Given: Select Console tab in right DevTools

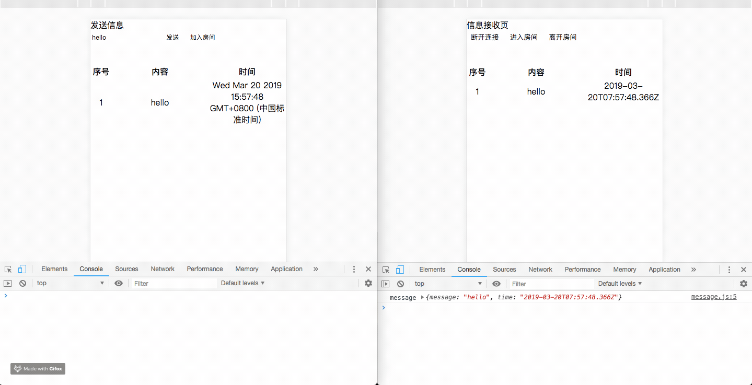Looking at the screenshot, I should (469, 270).
